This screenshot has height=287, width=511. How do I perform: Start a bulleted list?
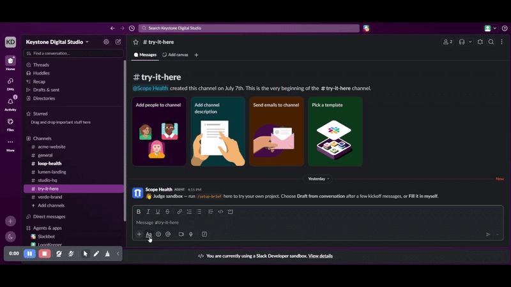[199, 212]
